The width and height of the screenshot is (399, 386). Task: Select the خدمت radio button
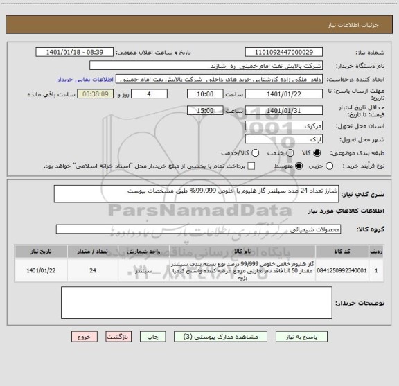pos(290,152)
